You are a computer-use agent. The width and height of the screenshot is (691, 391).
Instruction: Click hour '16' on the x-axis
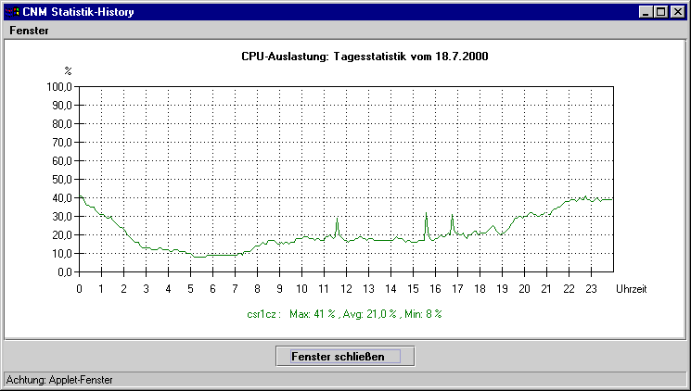[435, 289]
